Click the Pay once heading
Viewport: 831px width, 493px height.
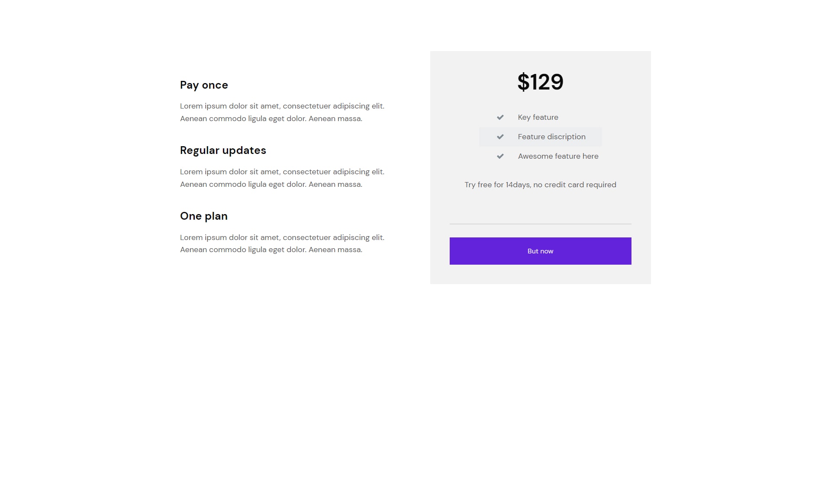point(204,85)
